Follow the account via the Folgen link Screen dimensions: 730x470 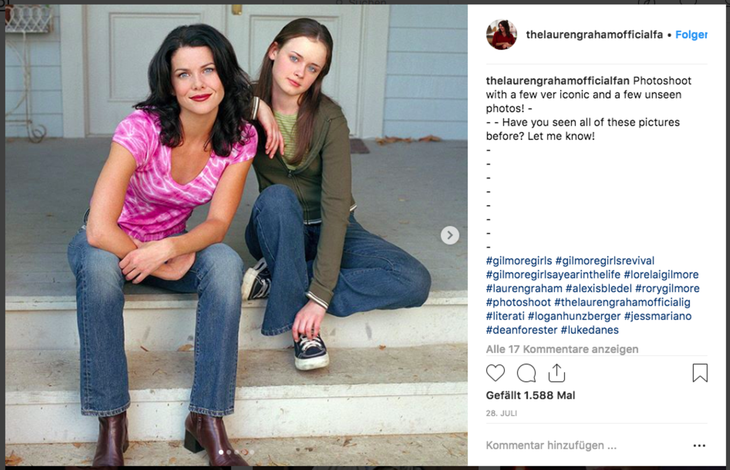click(x=691, y=34)
